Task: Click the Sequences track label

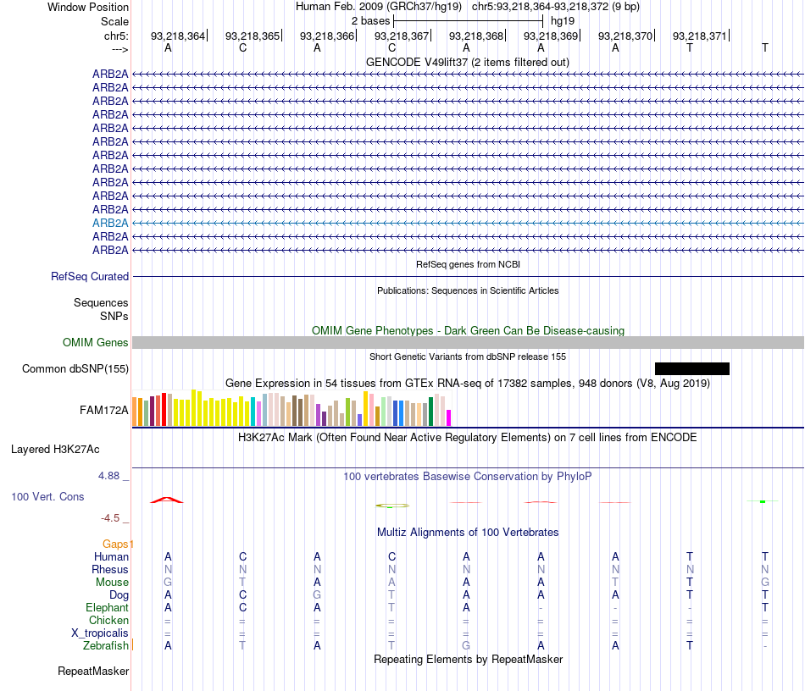Action: 101,302
